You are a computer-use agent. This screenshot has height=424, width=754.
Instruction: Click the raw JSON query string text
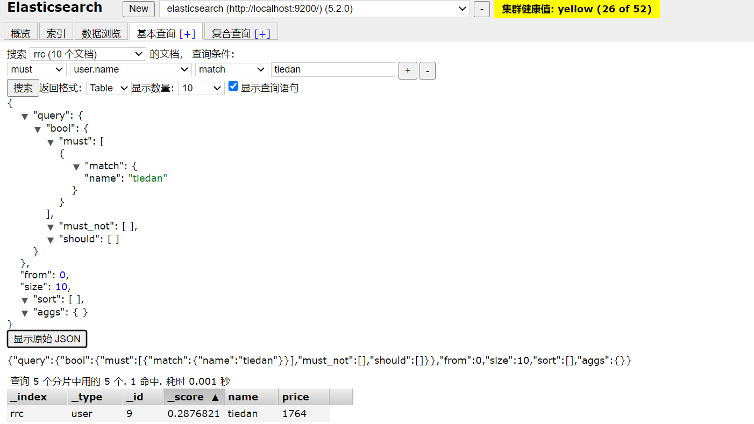(x=319, y=361)
